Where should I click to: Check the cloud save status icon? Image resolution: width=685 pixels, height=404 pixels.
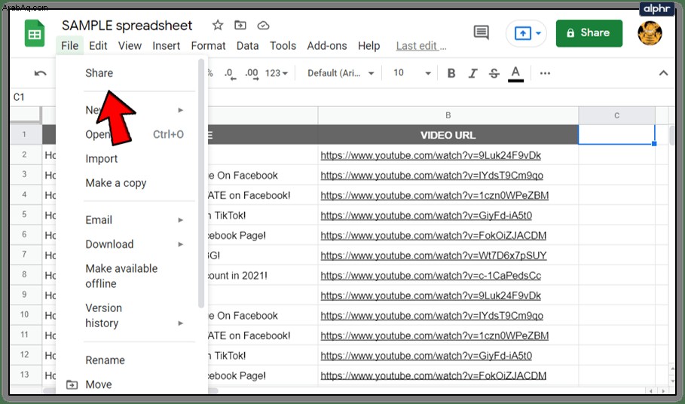[263, 26]
